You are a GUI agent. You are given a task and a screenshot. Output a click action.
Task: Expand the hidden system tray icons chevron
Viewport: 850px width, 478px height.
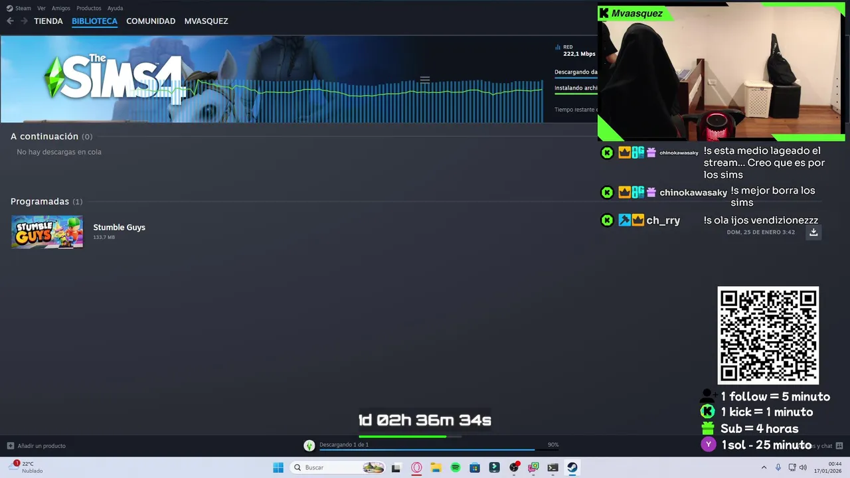click(764, 467)
